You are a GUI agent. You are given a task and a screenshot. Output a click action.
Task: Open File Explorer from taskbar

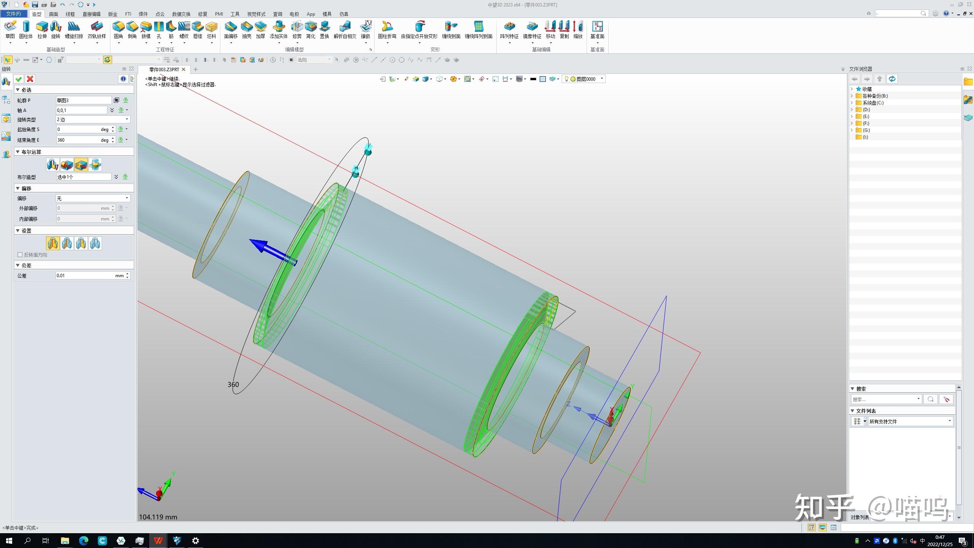click(65, 540)
